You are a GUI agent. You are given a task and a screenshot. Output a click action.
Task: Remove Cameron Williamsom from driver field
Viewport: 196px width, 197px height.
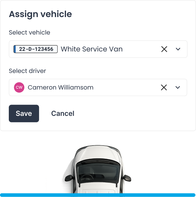[x=164, y=87]
